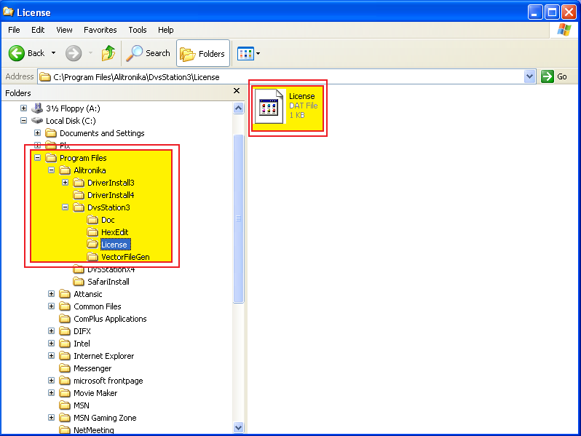Expand the Address bar dropdown list
The image size is (581, 436).
tap(530, 76)
